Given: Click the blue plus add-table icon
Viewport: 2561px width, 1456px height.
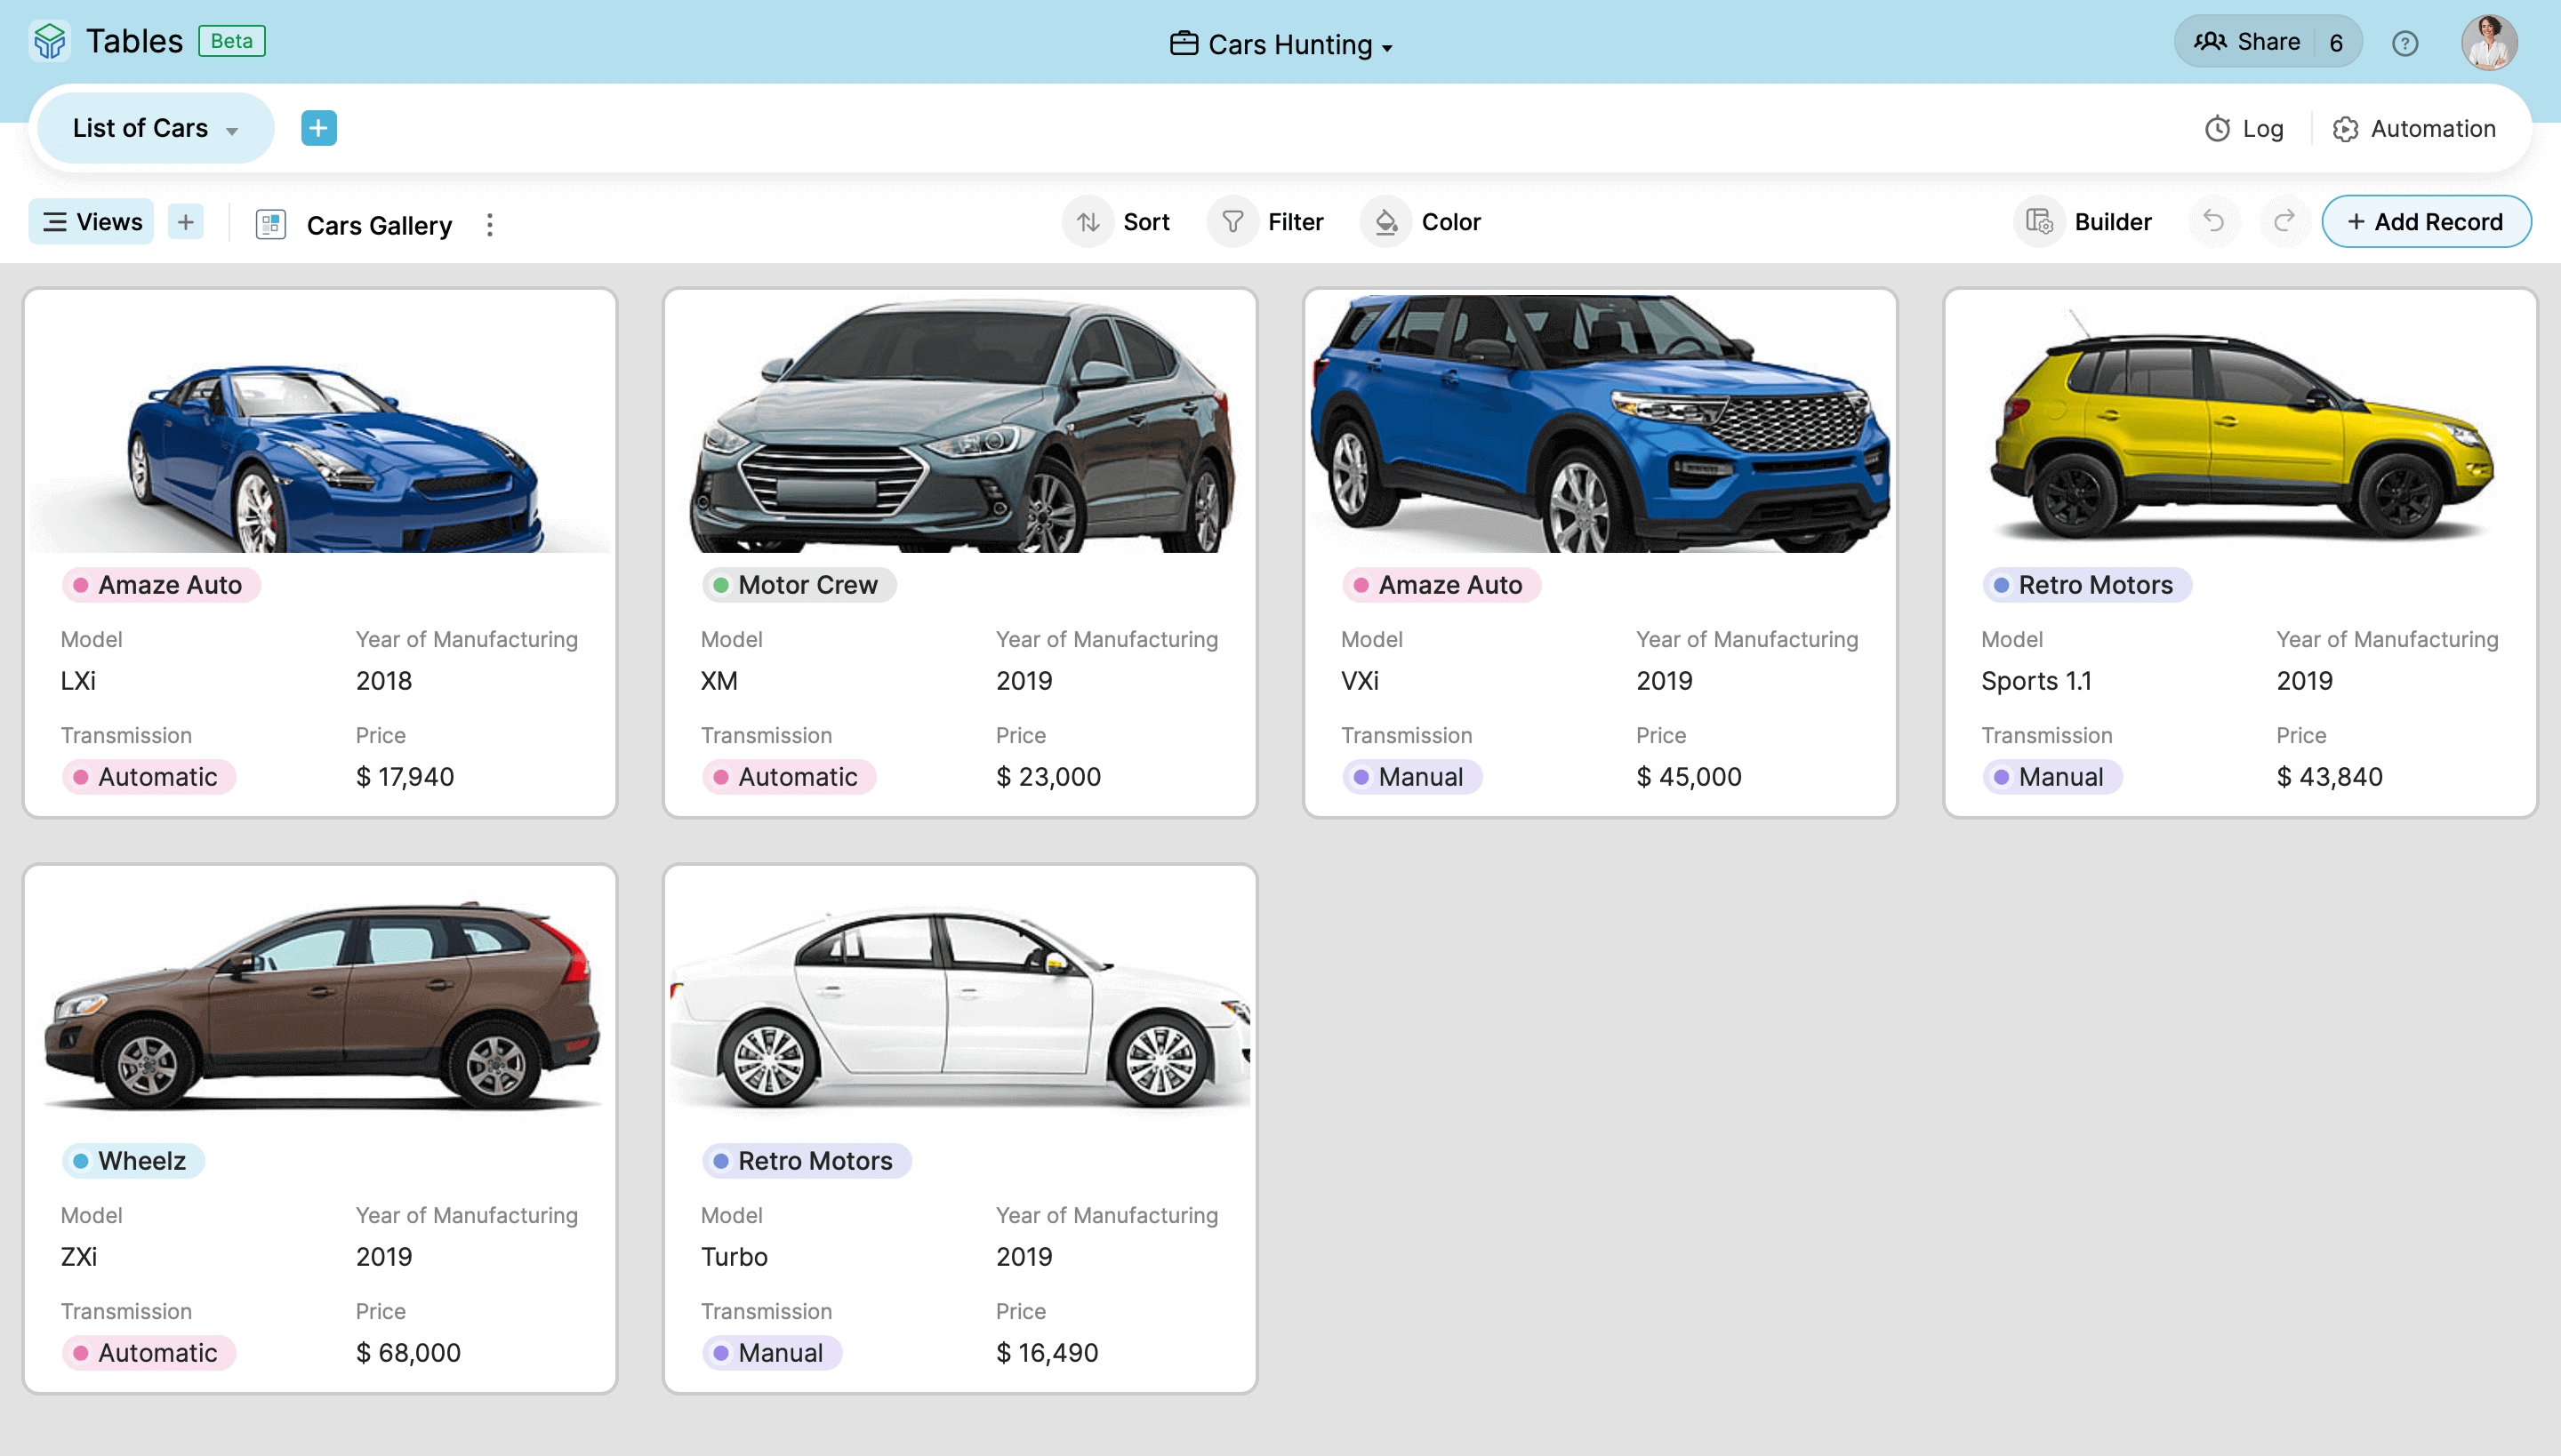Looking at the screenshot, I should pyautogui.click(x=318, y=128).
